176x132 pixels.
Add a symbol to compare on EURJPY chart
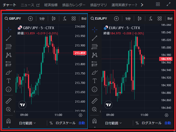tap(116, 19)
